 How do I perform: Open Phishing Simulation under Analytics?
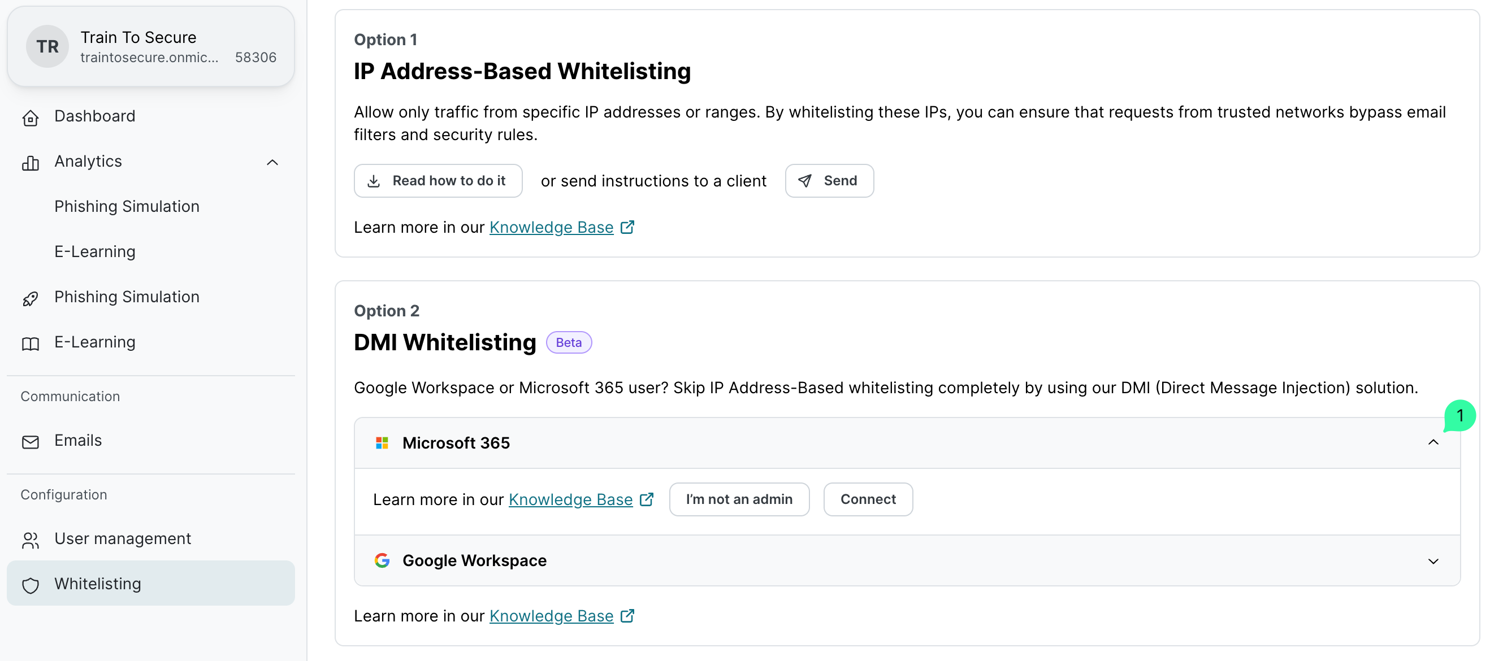click(x=127, y=206)
